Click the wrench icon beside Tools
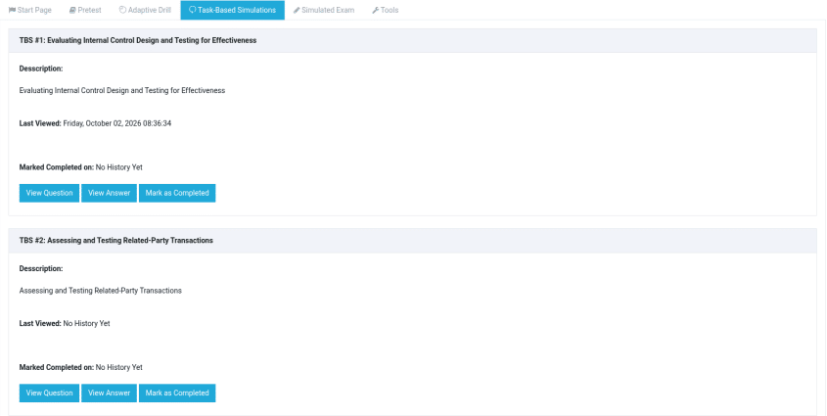The image size is (827, 416). (x=376, y=10)
